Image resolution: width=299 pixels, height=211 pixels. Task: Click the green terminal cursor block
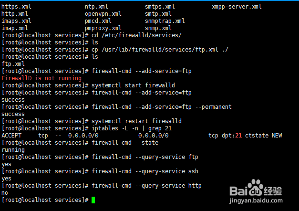click(x=93, y=200)
